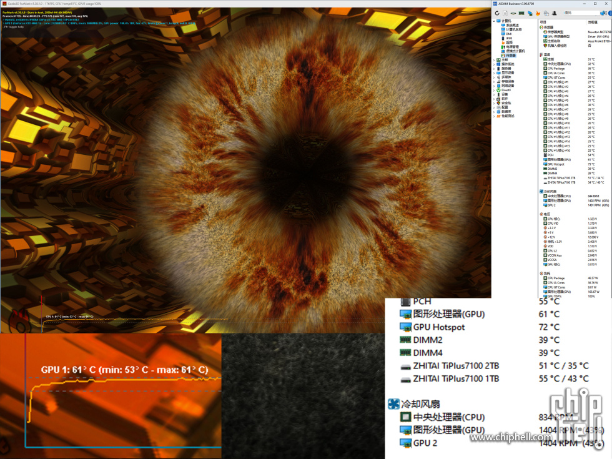Click the AIDA64 title bar app icon
The image size is (612, 459).
495,4
